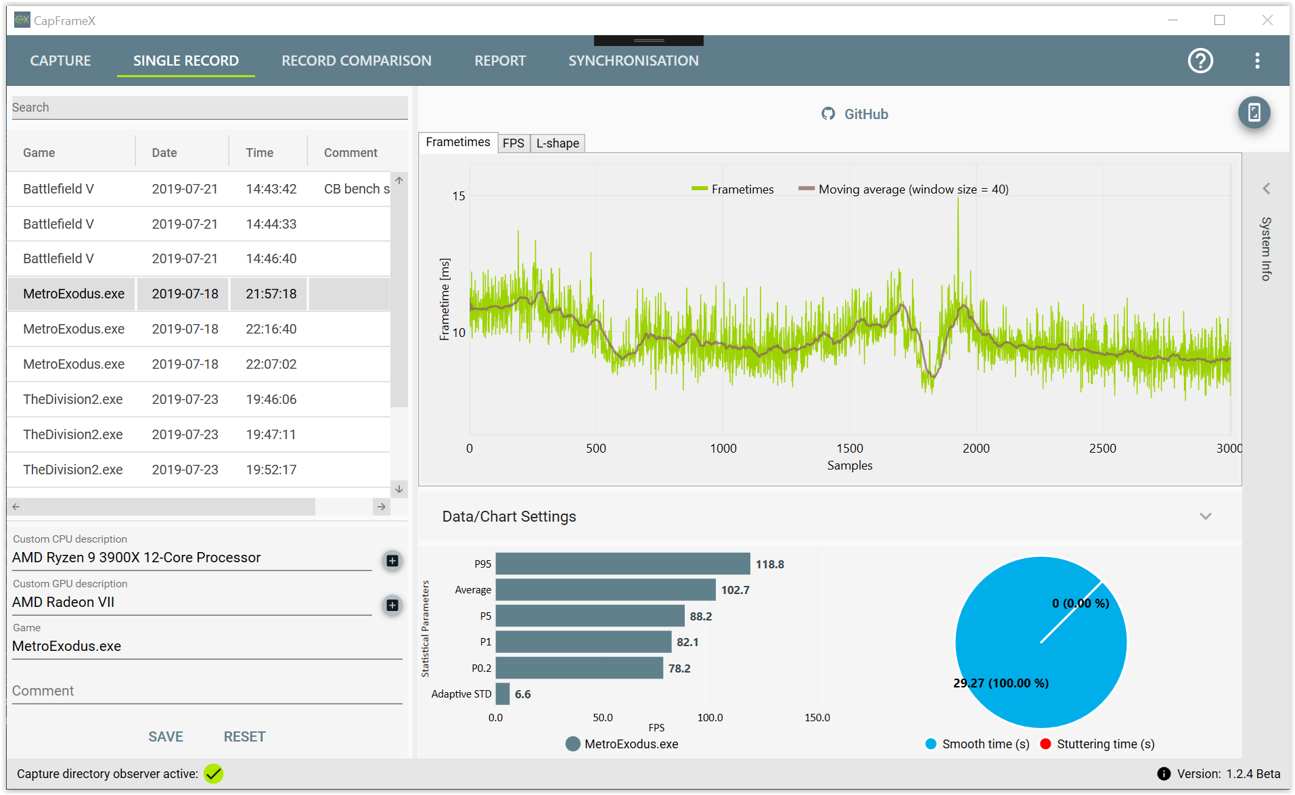Click the round screenshot button near GitHub

[1254, 112]
